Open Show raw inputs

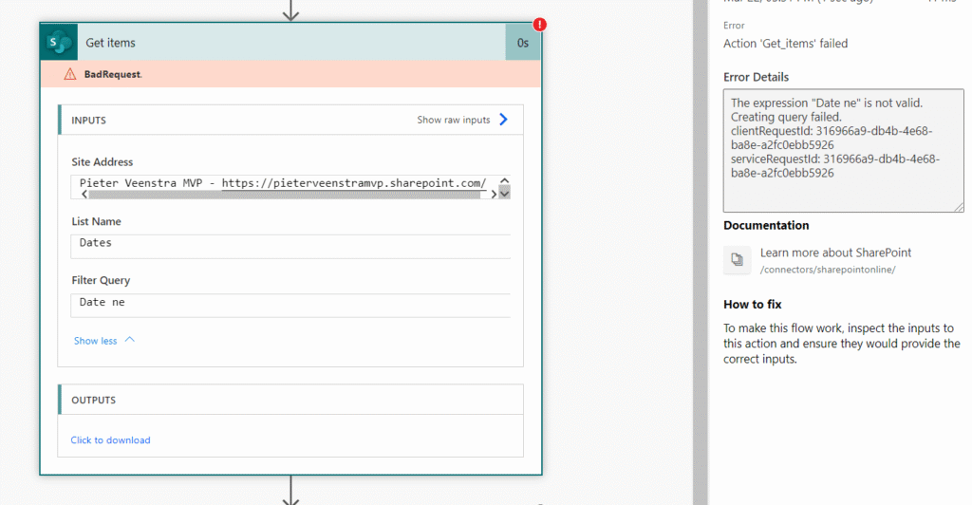[x=453, y=120]
